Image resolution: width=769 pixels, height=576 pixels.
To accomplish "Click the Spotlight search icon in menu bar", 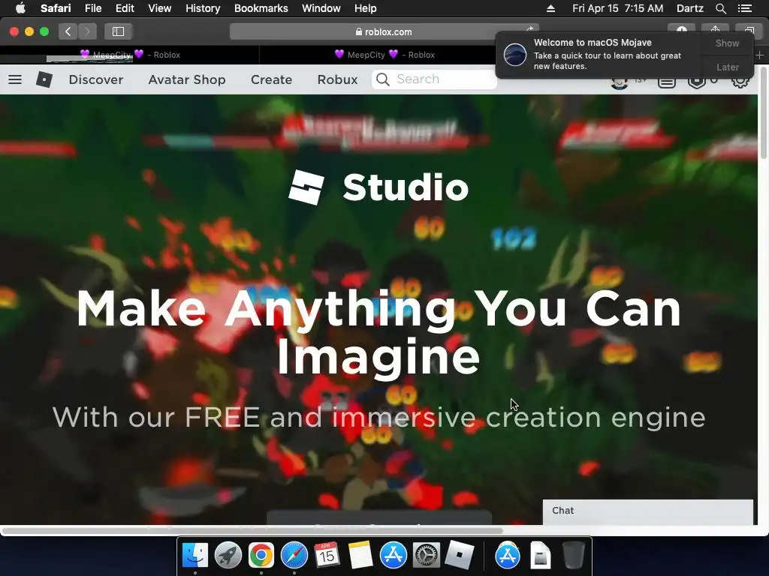I will 720,8.
